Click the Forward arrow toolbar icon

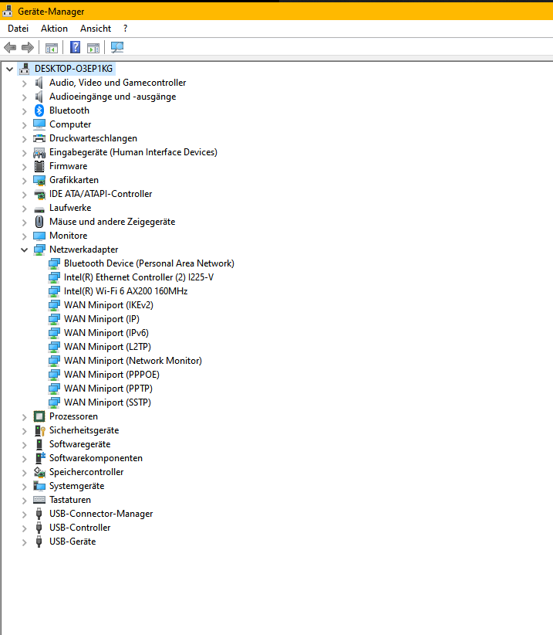pyautogui.click(x=28, y=48)
